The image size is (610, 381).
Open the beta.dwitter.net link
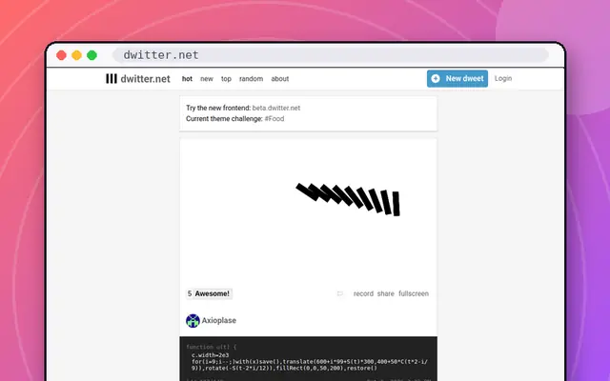click(276, 108)
